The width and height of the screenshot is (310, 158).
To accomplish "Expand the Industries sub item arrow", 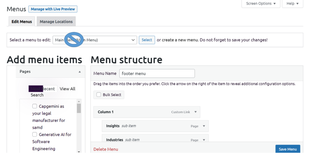I will click(x=204, y=140).
